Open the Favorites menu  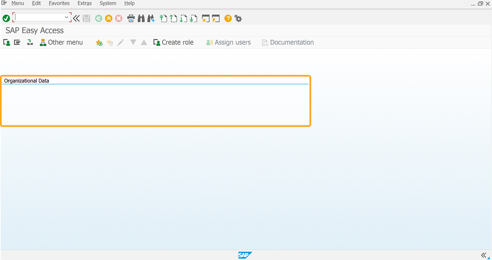[59, 3]
